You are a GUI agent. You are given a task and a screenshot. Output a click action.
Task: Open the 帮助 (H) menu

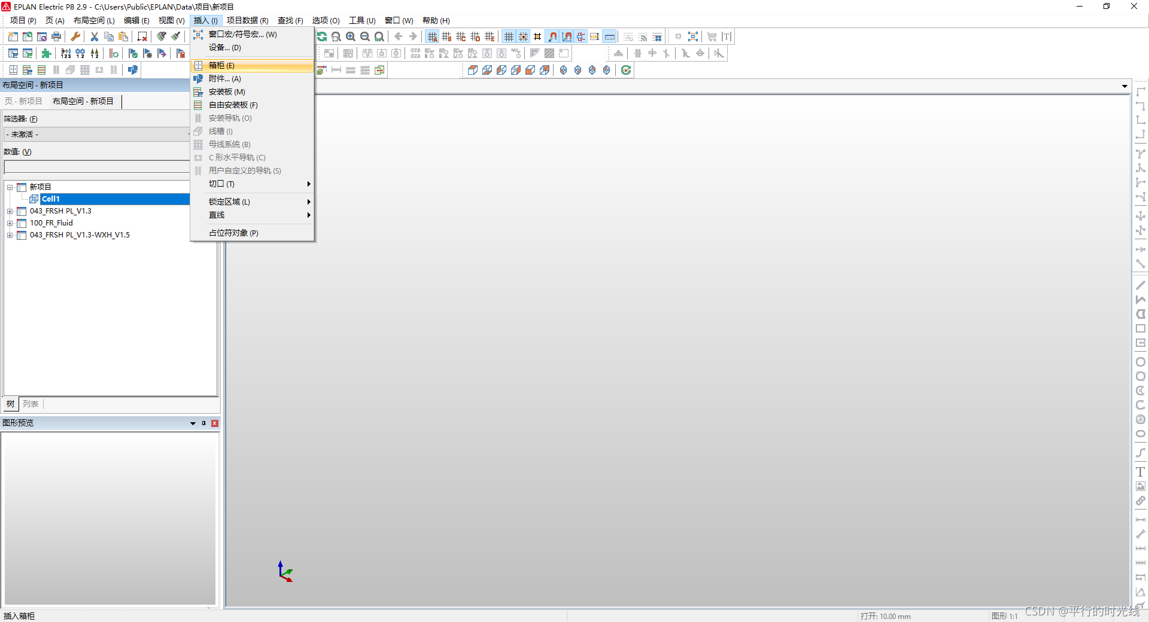[436, 20]
